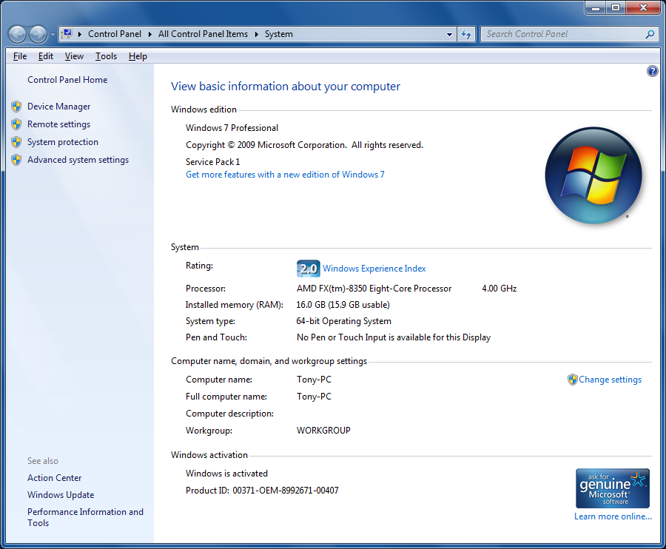Open the Help menu
Screen dimensions: 666x549
click(x=138, y=56)
